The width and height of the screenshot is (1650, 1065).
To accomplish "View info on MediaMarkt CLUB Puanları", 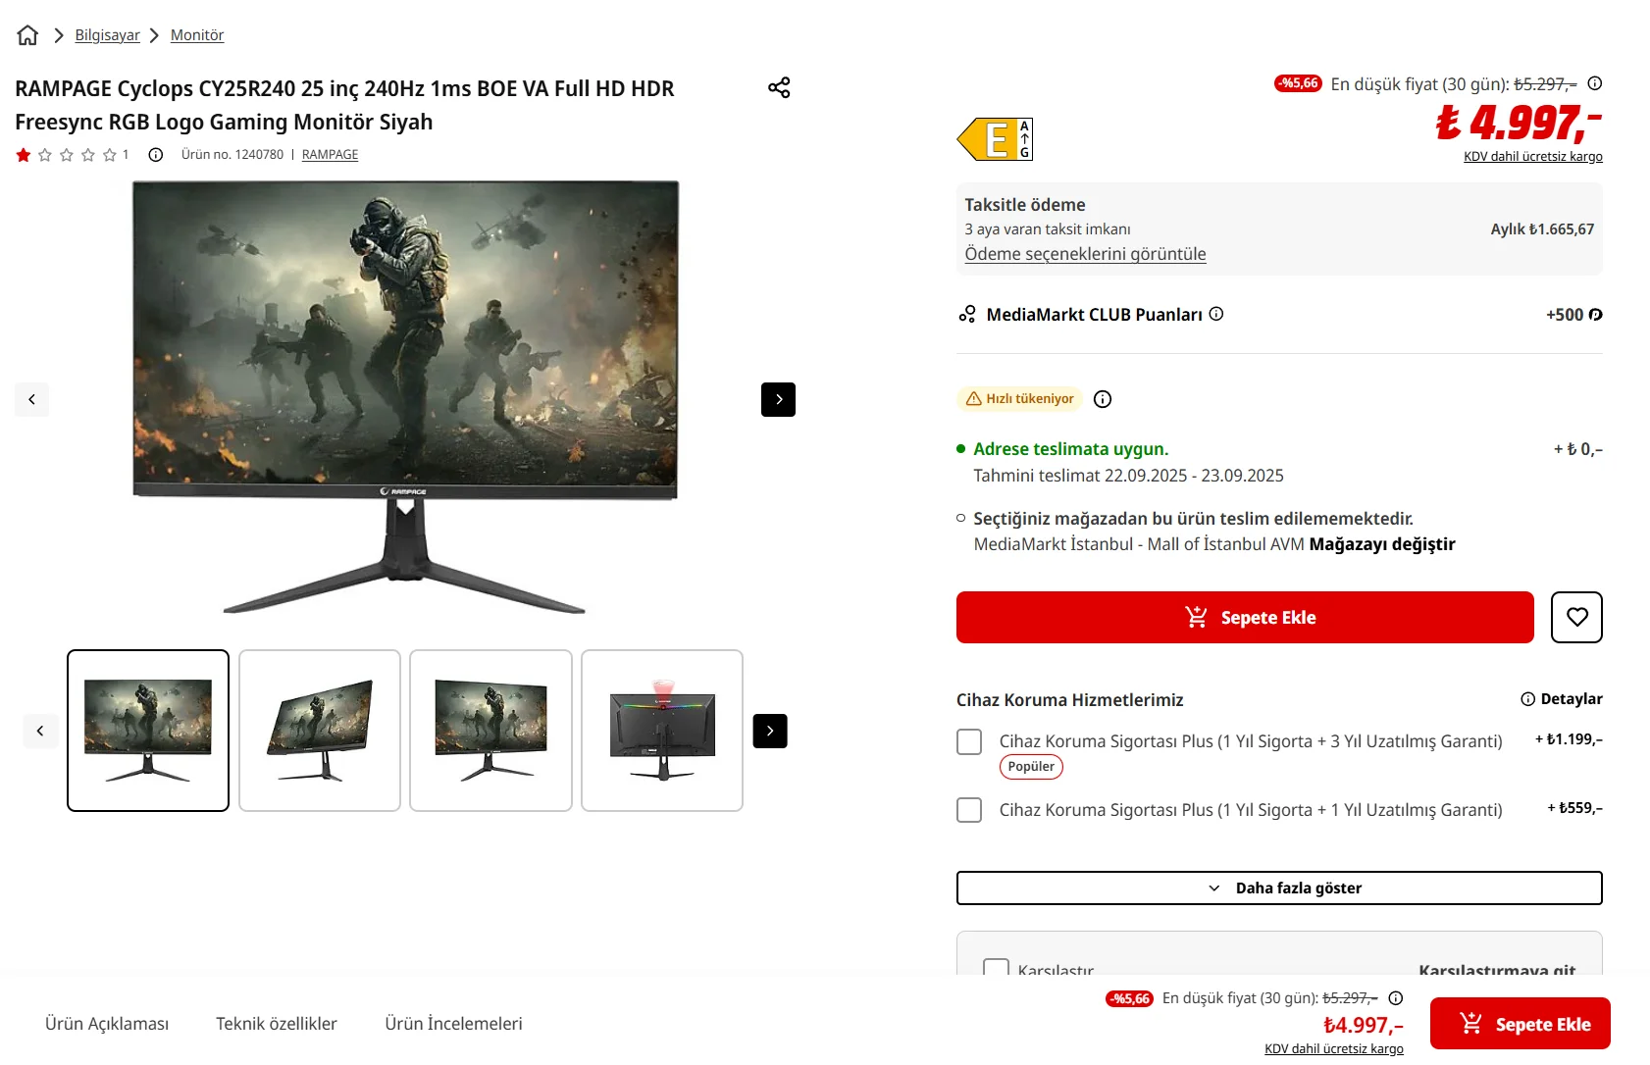I will pos(1216,314).
